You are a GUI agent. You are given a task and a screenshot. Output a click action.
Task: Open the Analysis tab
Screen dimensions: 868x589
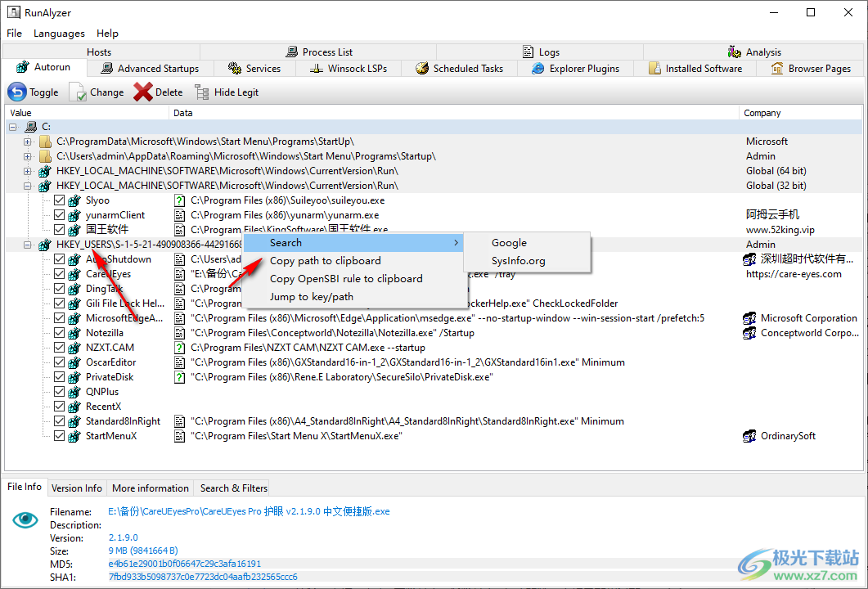coord(754,52)
